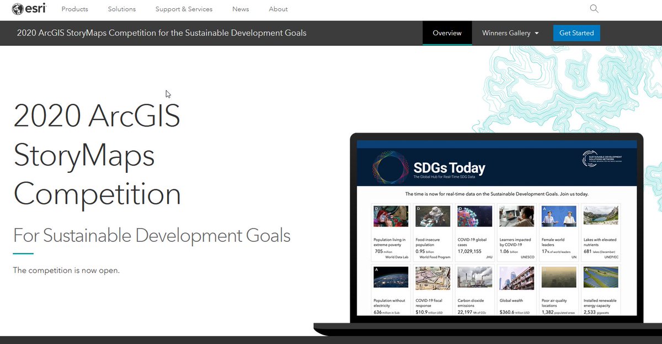Open the COVID-19 global cases card

pyautogui.click(x=475, y=232)
